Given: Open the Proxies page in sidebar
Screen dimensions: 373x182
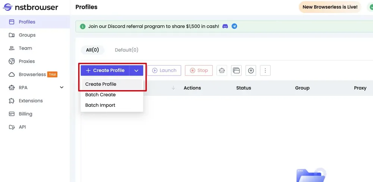Looking at the screenshot, I should click(x=26, y=61).
